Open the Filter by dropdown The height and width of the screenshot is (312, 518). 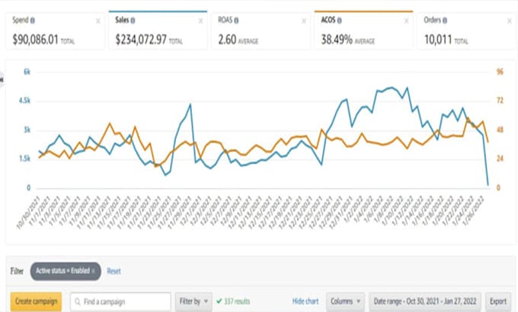[x=192, y=302]
